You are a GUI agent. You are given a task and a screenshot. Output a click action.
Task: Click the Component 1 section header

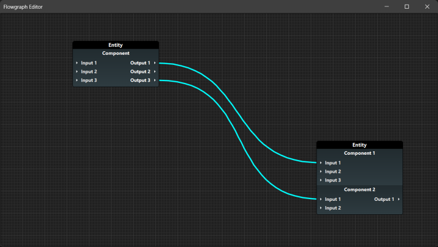click(360, 154)
